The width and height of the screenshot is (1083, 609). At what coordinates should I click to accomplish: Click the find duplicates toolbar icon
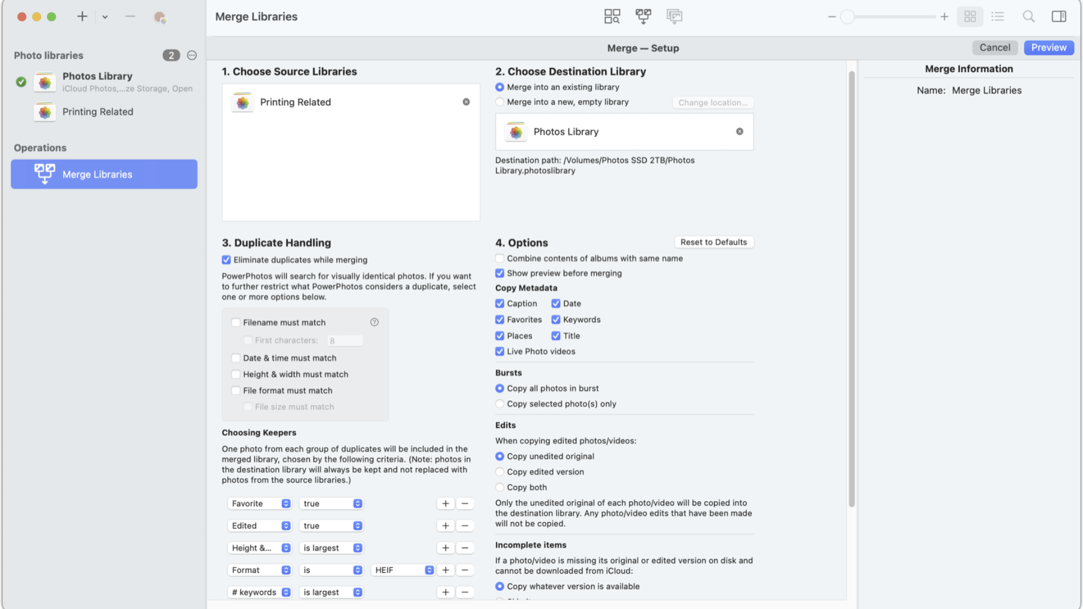[x=612, y=16]
